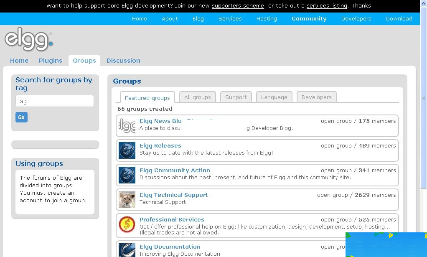
Task: Click the Elgg logo
Action: (28, 40)
